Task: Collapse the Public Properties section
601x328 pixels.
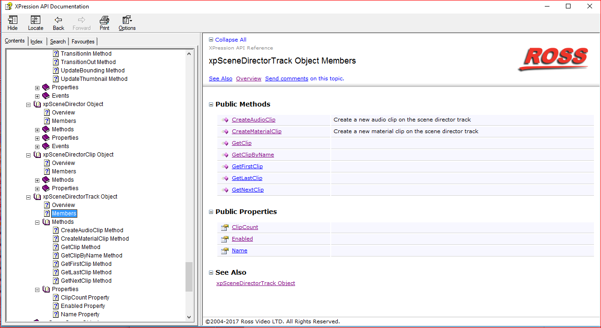Action: point(211,212)
